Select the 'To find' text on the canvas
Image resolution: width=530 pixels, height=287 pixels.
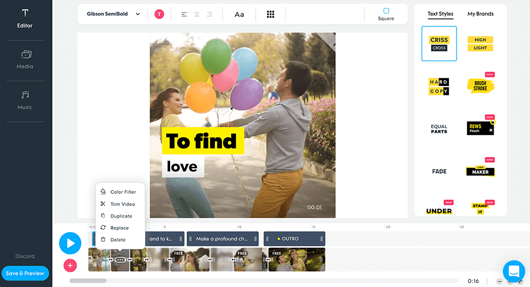click(203, 140)
